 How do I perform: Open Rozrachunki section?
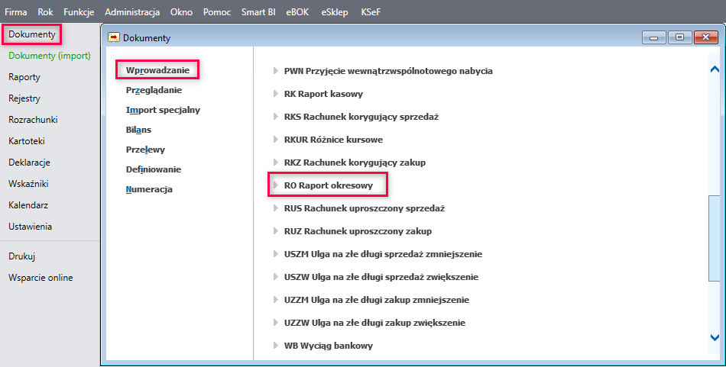point(33,119)
